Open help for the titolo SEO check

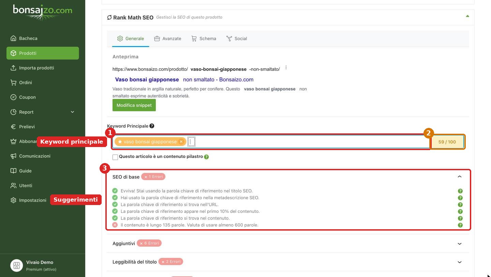[460, 191]
